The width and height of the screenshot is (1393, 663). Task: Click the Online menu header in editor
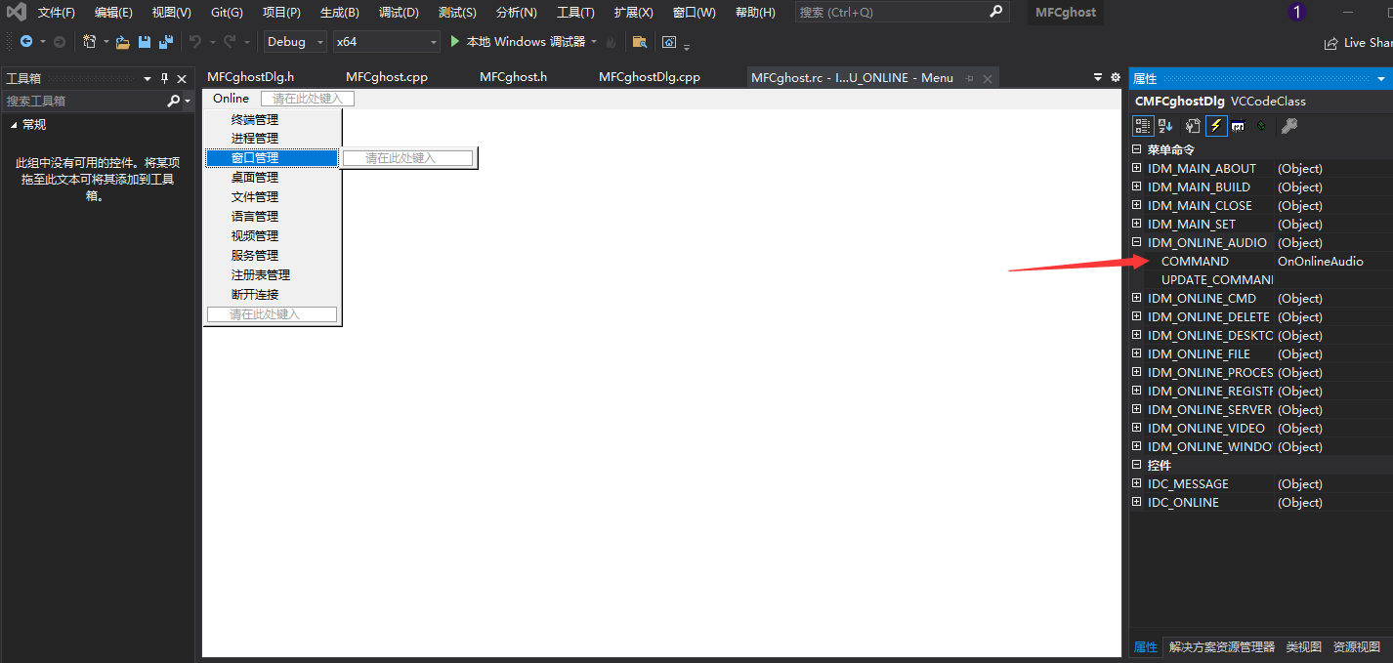pos(232,99)
